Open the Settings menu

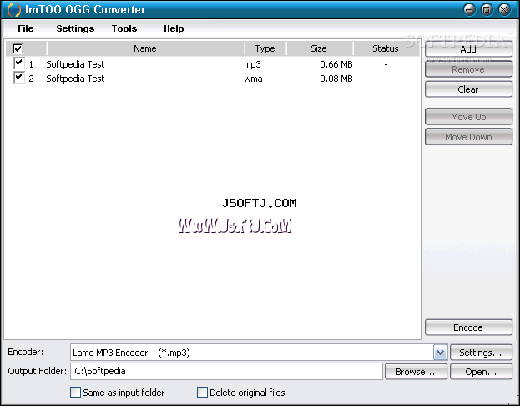pos(75,28)
